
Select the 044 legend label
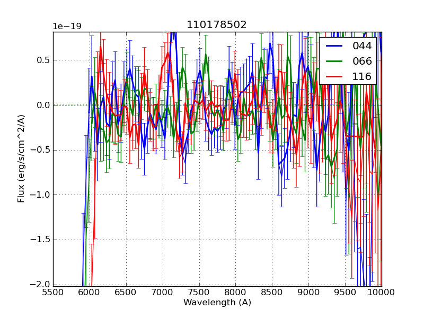pyautogui.click(x=363, y=46)
